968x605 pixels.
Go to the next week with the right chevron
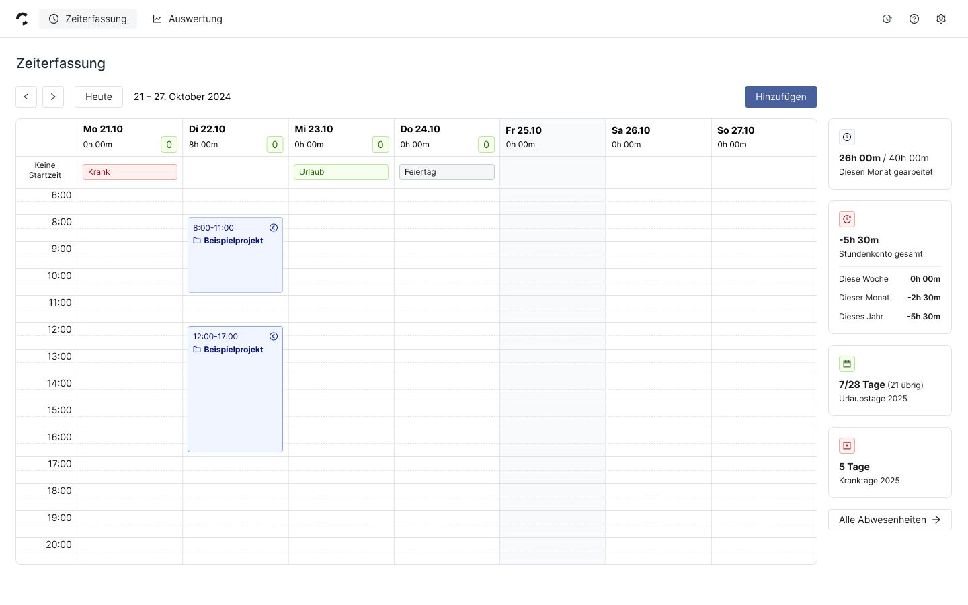coord(53,97)
